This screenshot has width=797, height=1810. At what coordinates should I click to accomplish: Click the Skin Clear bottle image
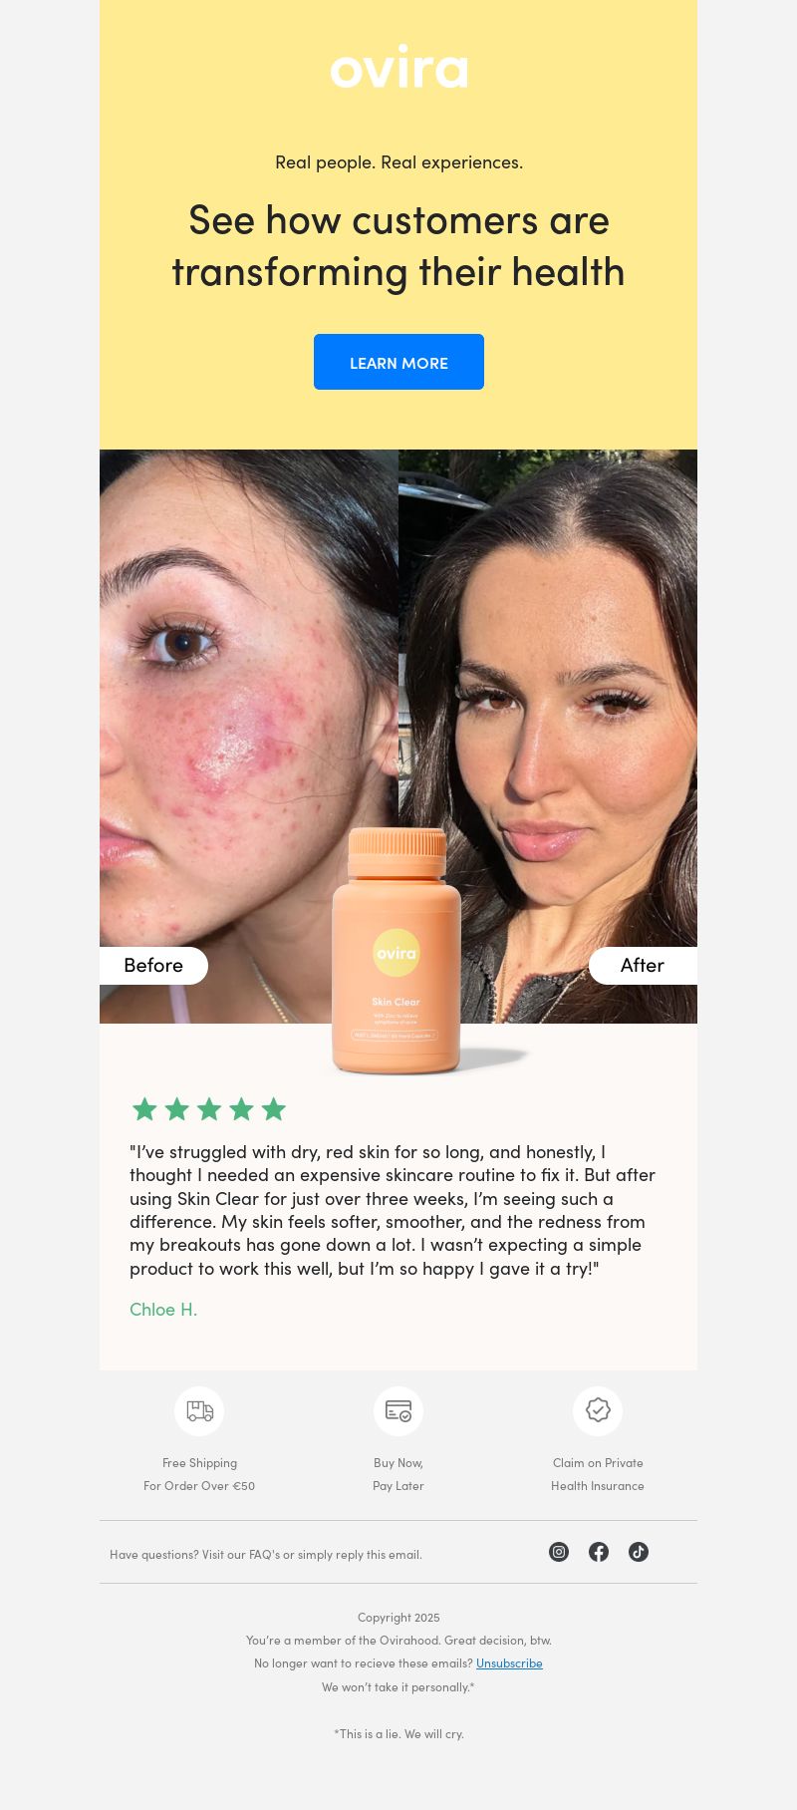(x=397, y=952)
